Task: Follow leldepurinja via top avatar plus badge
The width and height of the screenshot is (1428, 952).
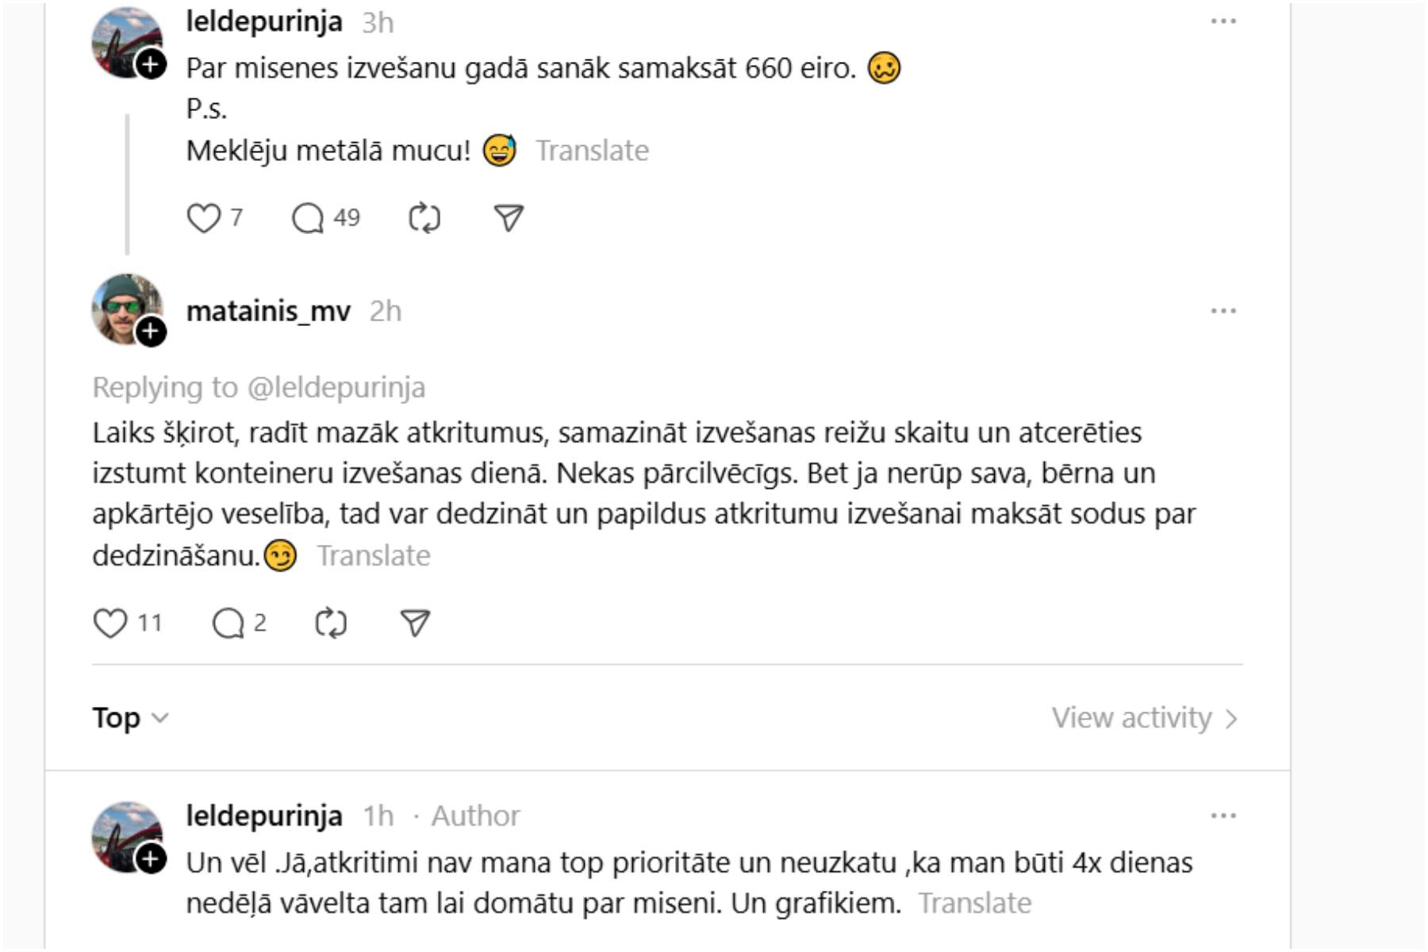Action: click(151, 64)
